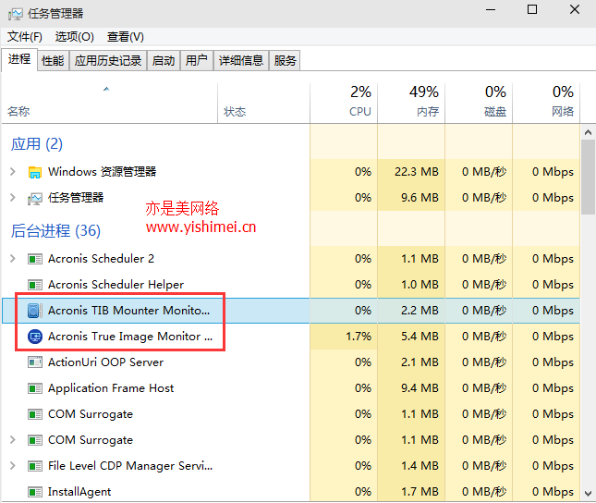Click the 9.6 MB memory value
The image size is (596, 503).
click(x=420, y=198)
